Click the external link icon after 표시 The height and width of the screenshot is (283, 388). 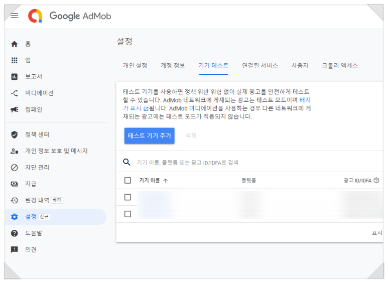[146, 108]
